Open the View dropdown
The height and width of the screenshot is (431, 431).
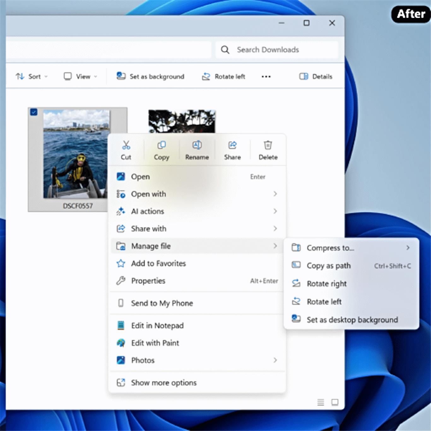click(80, 76)
